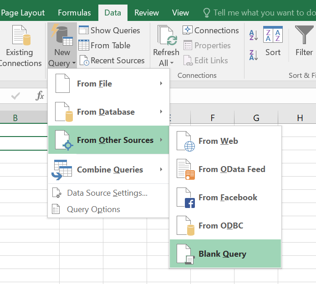Switch to the Formulas ribbon tab
This screenshot has width=316, height=284.
point(74,13)
